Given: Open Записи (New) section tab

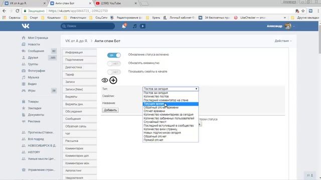Looking at the screenshot, I should click(x=79, y=89).
